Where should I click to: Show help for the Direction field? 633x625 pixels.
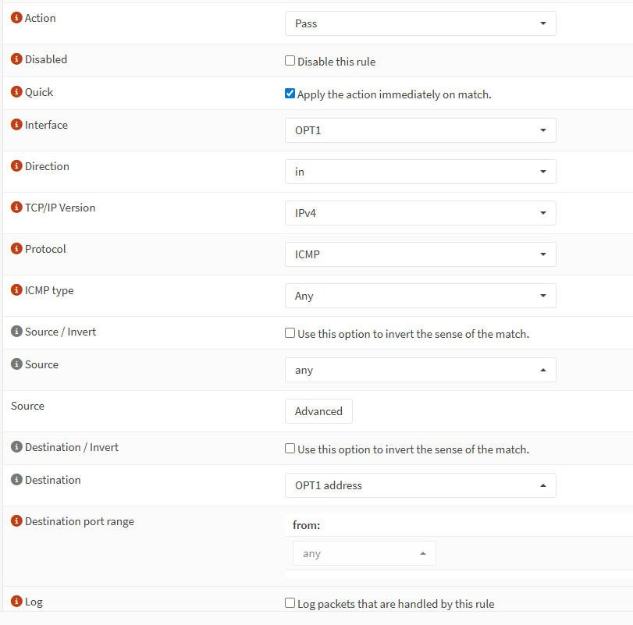(16, 166)
